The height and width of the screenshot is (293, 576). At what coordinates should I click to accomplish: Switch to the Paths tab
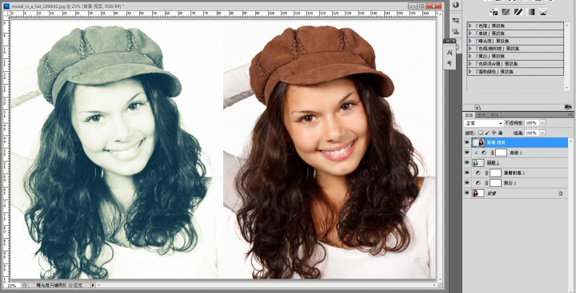494,115
